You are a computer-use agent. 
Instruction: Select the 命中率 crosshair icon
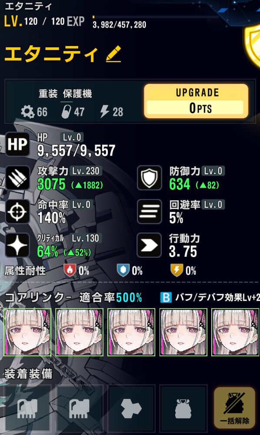coord(17,211)
